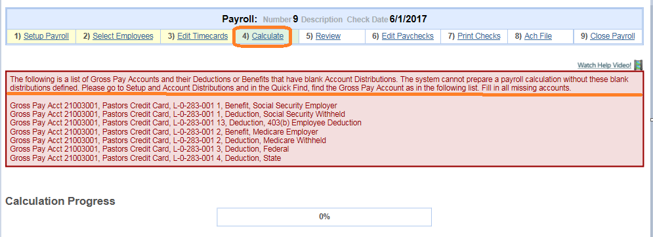The image size is (653, 237).
Task: Navigate to the Ach File step
Action: click(x=538, y=36)
